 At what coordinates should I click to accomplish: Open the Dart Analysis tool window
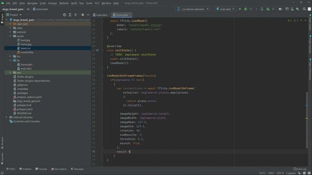[59, 169]
